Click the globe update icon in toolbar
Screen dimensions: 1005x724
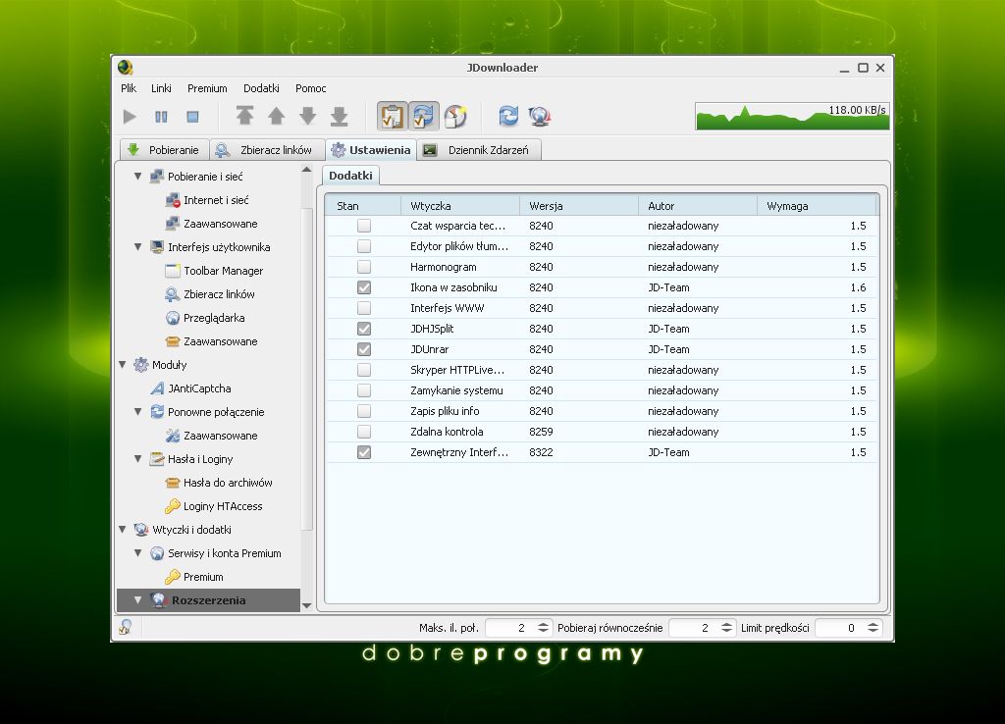coord(540,116)
